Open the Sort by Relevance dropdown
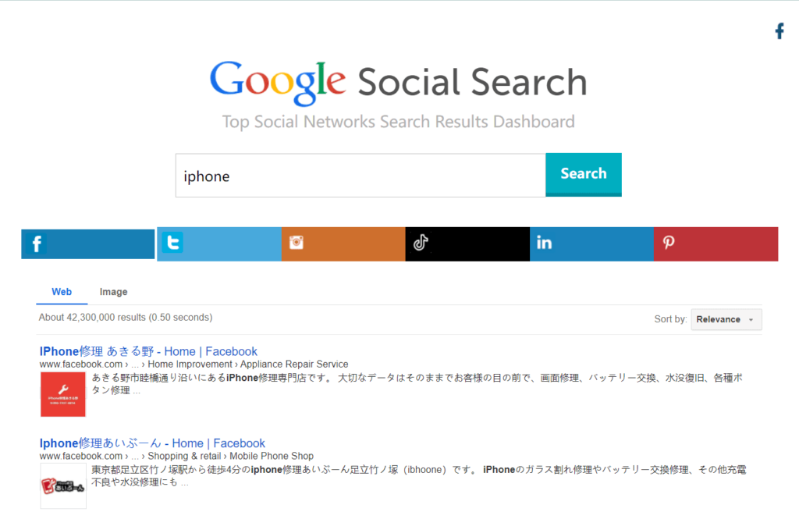The height and width of the screenshot is (512, 799). 726,319
